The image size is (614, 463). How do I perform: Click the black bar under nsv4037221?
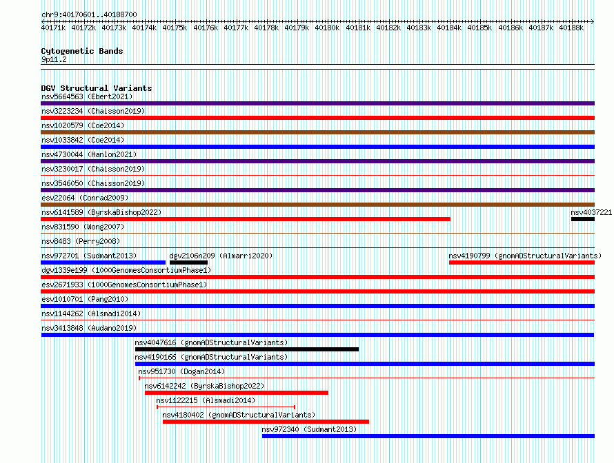(x=583, y=219)
